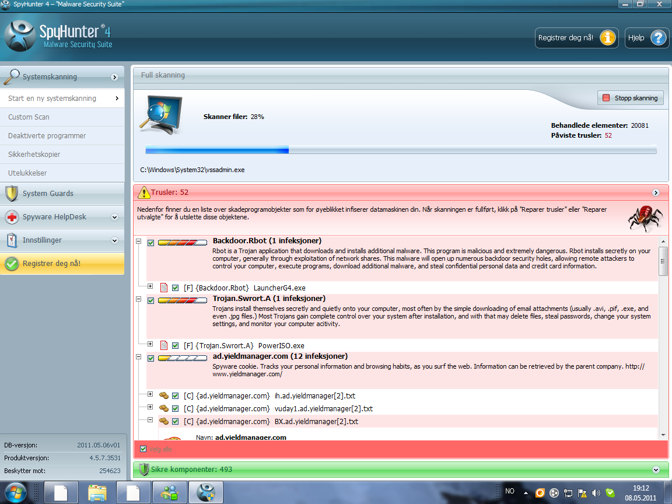Open the file explorer folder in taskbar
The height and width of the screenshot is (504, 672).
tap(97, 493)
